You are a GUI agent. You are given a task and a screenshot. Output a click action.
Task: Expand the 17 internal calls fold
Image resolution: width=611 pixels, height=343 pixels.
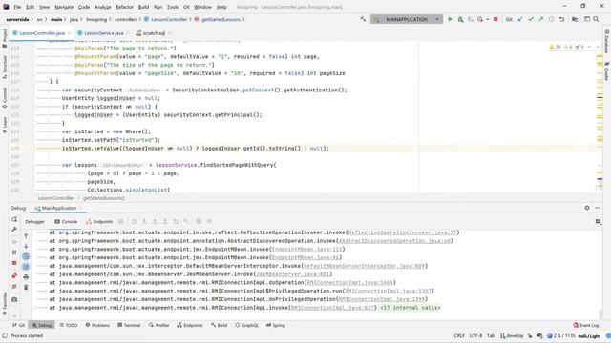(410, 308)
